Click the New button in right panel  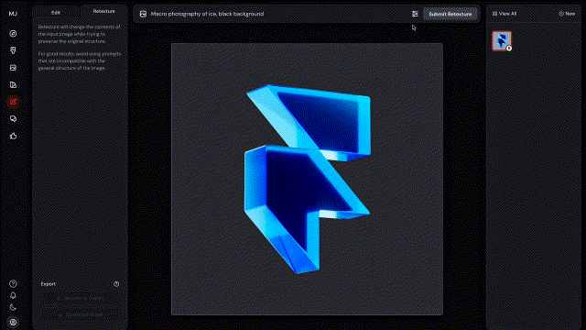pos(567,14)
